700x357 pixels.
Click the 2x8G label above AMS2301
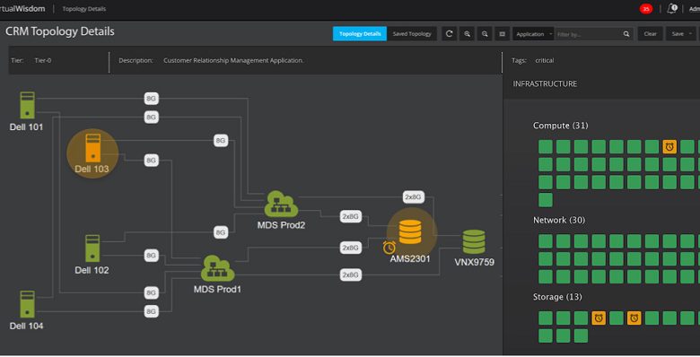(x=414, y=196)
